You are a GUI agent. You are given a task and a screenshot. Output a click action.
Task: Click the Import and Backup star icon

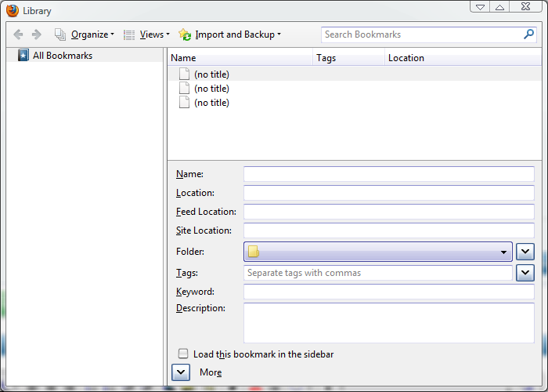[185, 34]
